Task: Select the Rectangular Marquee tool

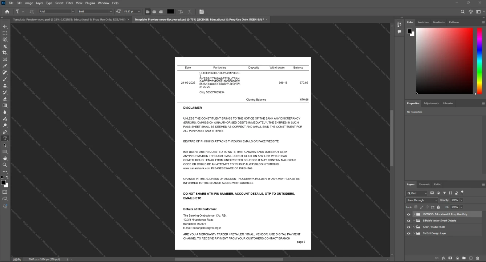Action: tap(5, 33)
